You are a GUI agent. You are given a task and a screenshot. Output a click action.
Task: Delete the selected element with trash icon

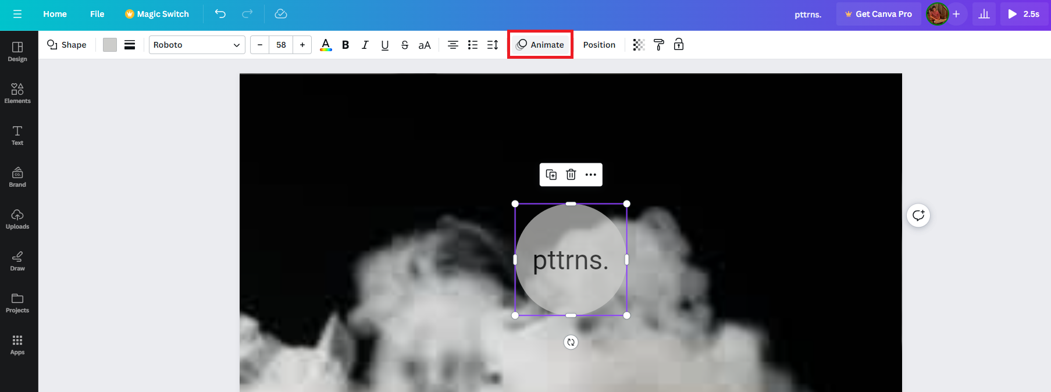571,174
